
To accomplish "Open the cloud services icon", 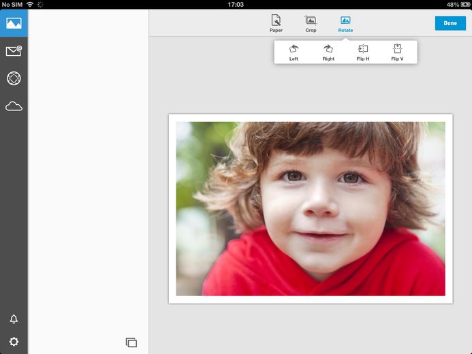I will tap(14, 106).
